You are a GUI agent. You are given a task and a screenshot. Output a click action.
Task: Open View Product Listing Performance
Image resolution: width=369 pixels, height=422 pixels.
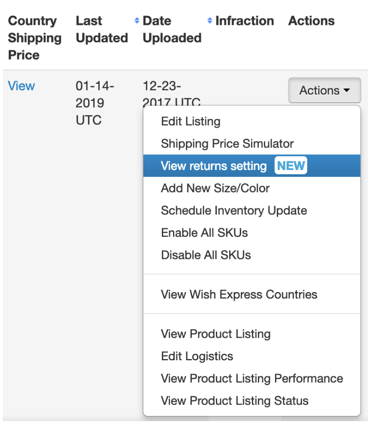pos(252,379)
